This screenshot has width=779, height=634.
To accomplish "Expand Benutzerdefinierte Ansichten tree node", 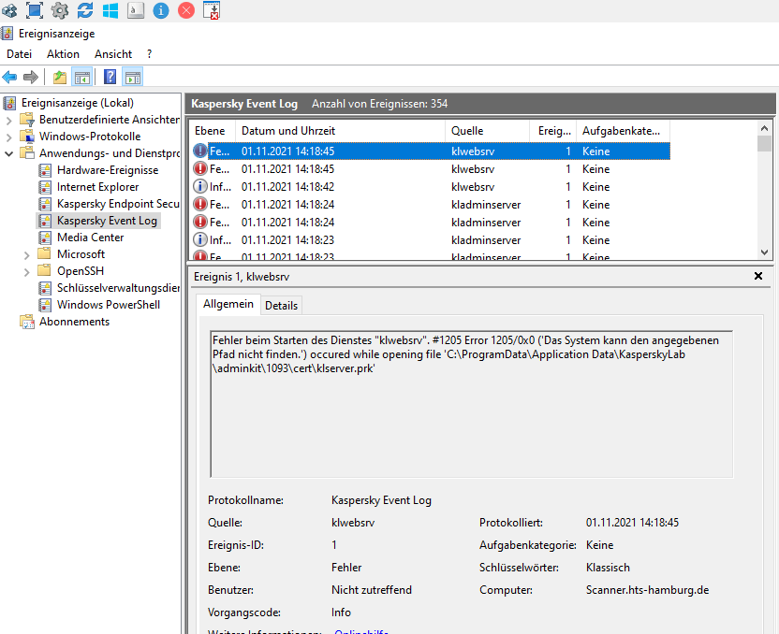I will click(9, 120).
